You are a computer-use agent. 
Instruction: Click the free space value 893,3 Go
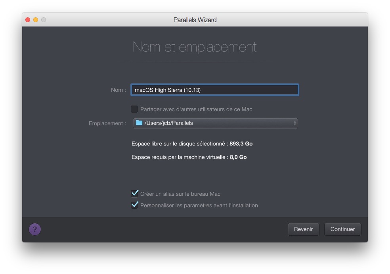tap(241, 144)
